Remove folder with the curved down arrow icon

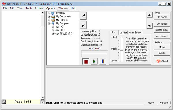pos(83,25)
